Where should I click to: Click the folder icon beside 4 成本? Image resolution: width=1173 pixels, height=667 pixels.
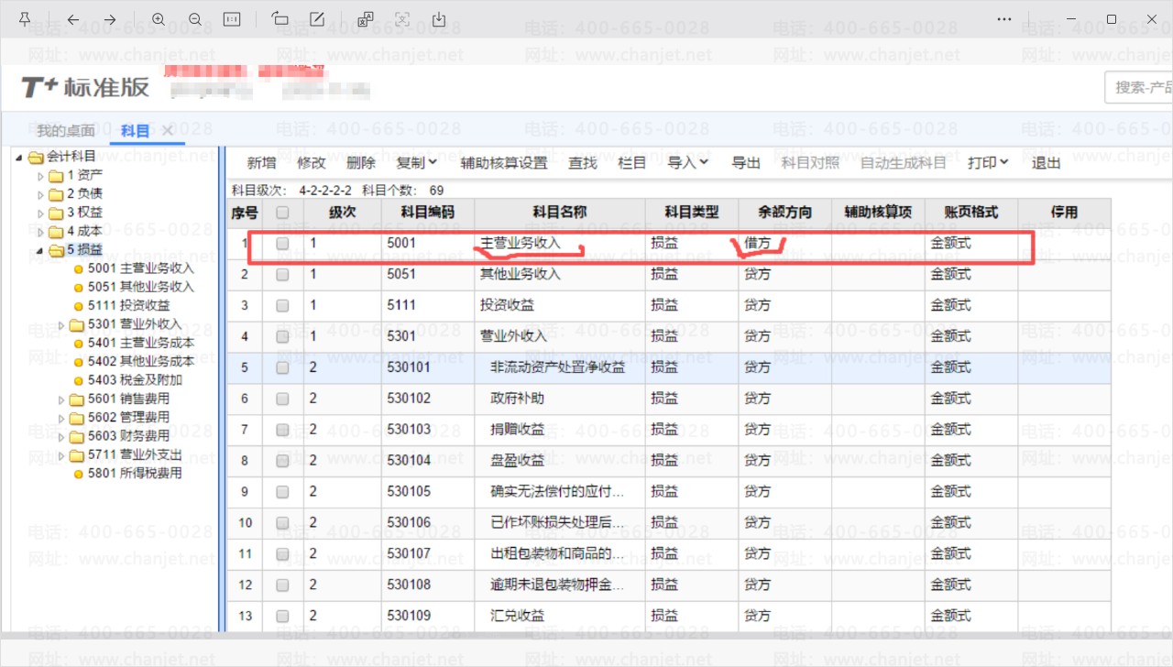click(x=56, y=232)
